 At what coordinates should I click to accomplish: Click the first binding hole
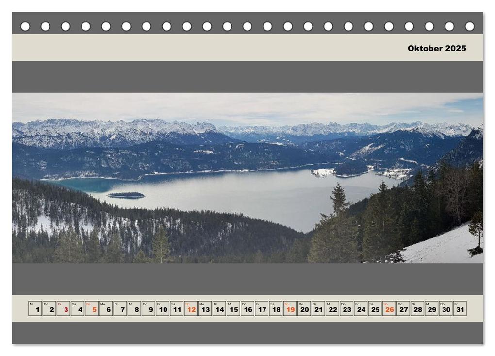[x=25, y=27]
